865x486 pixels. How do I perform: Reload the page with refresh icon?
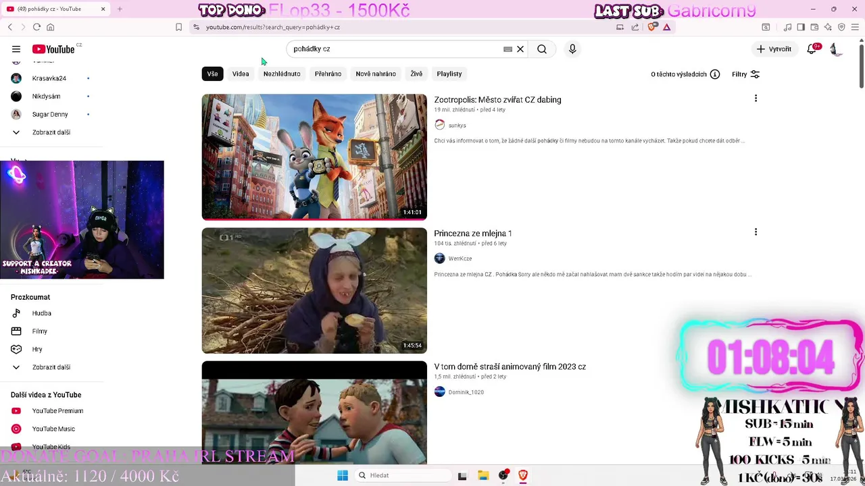36,27
